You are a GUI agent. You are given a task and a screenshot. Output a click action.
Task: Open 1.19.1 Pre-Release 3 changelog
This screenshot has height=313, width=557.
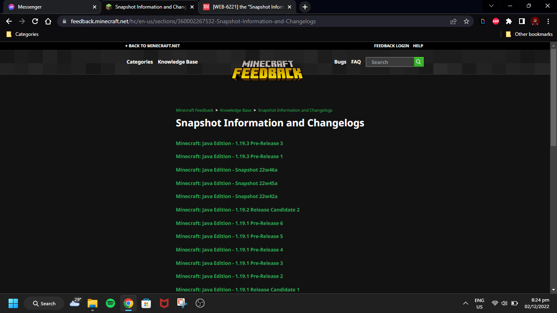click(229, 263)
